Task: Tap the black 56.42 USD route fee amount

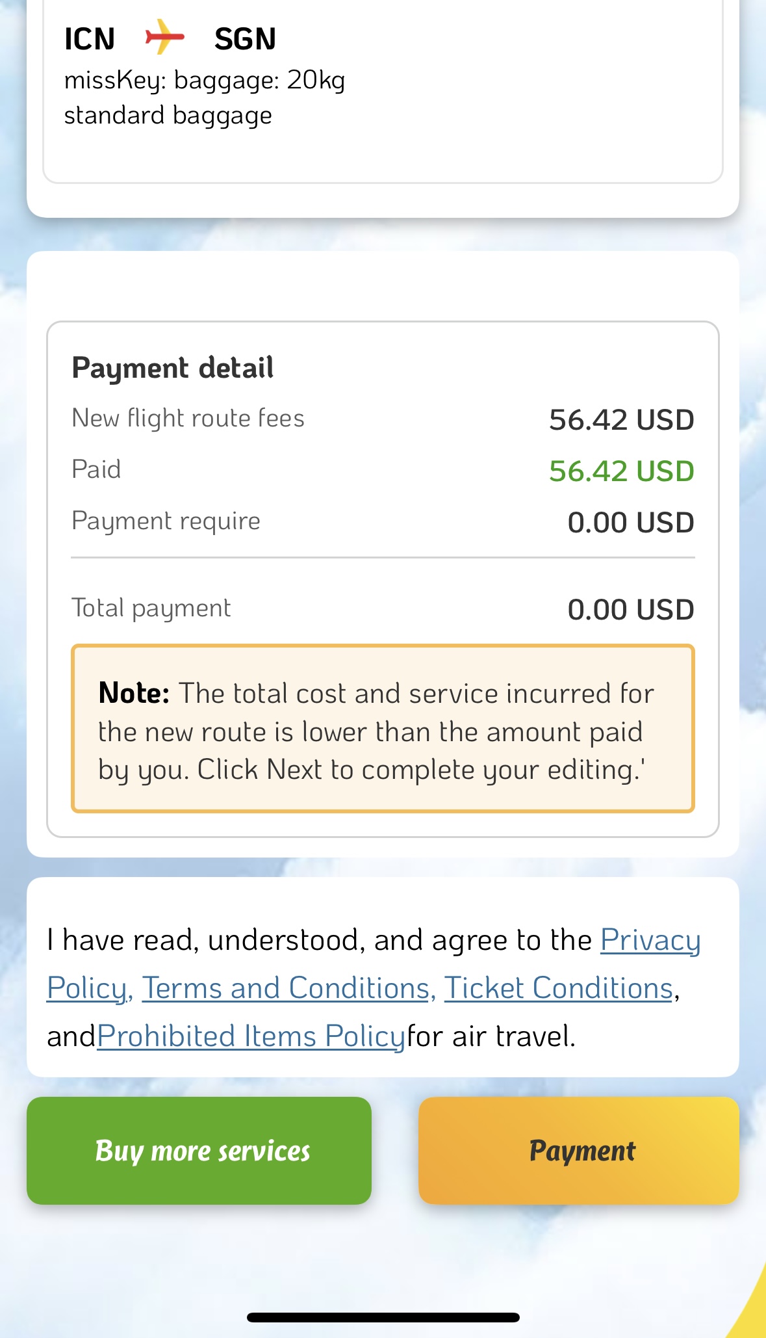Action: pyautogui.click(x=621, y=420)
